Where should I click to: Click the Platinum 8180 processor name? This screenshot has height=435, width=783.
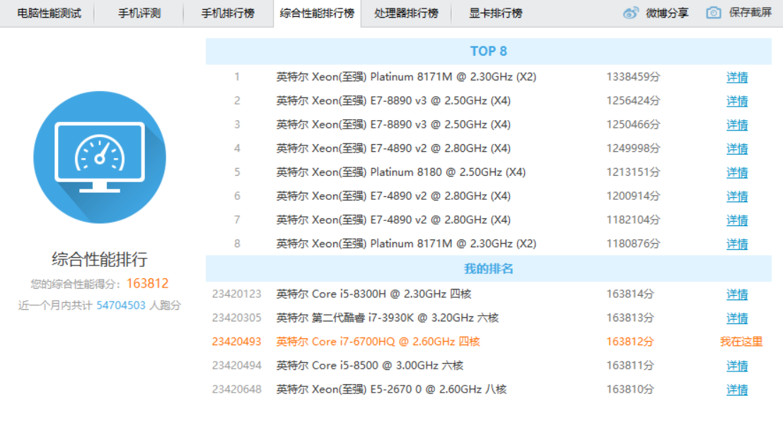tap(401, 172)
